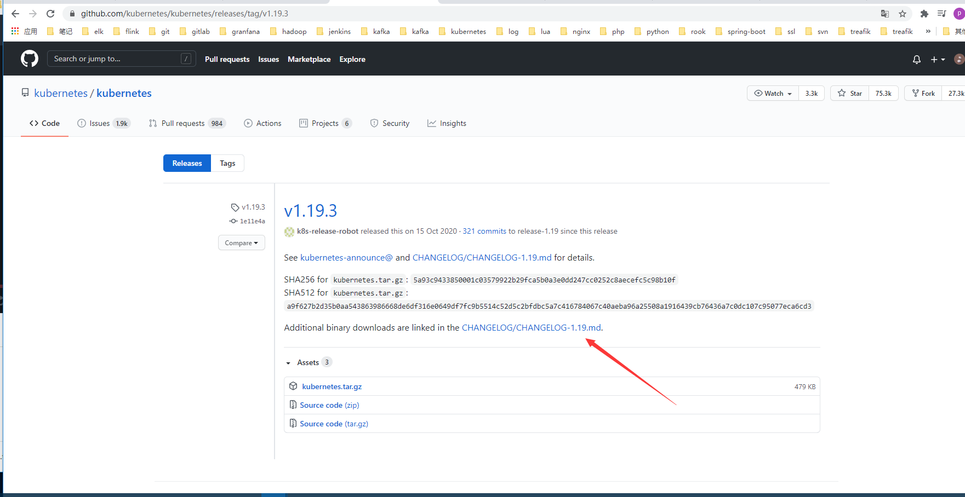965x497 pixels.
Task: Click the bold kubernetes repository name link
Action: click(x=124, y=93)
